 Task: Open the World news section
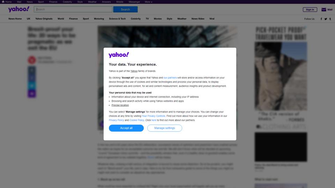(x=61, y=19)
